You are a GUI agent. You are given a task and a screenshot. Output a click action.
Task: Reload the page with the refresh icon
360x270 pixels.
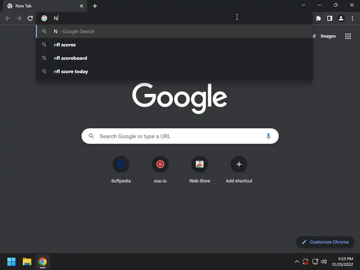(x=30, y=18)
